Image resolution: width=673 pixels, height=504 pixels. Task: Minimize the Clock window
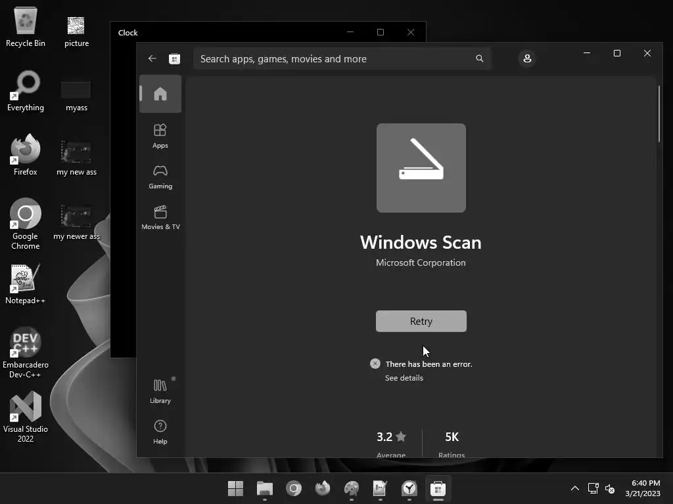[x=350, y=32]
